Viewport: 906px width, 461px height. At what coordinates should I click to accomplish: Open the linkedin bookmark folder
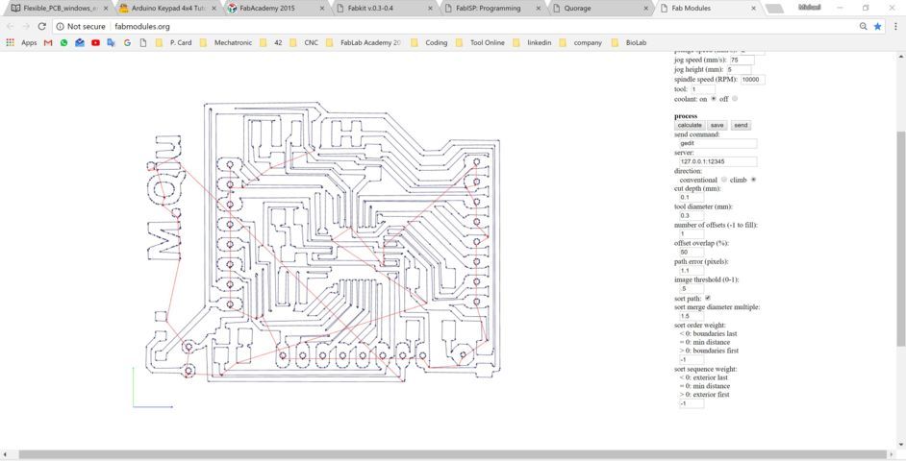532,42
